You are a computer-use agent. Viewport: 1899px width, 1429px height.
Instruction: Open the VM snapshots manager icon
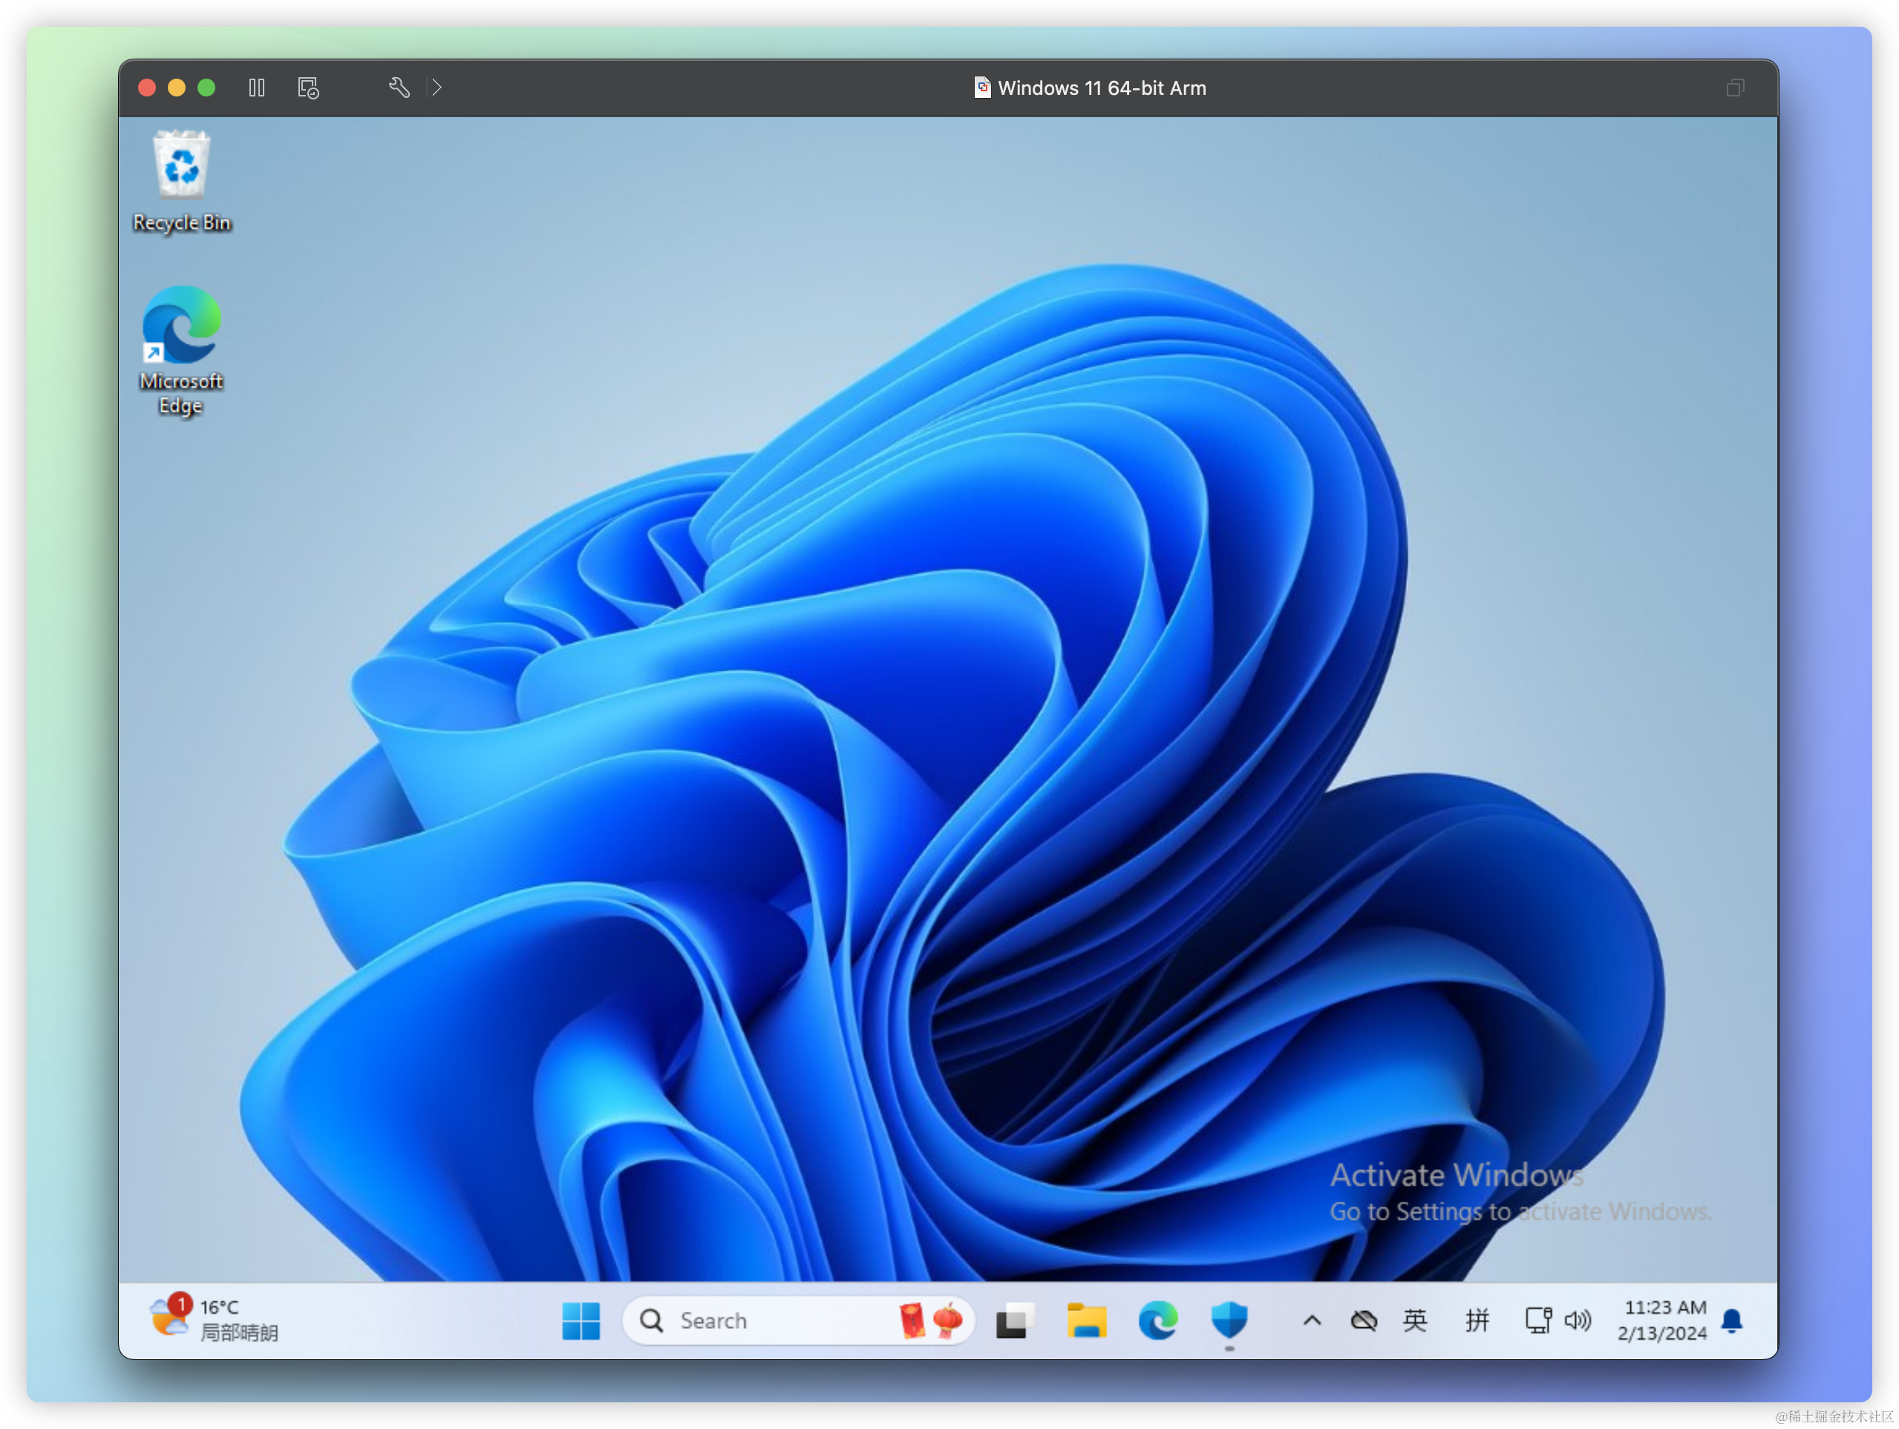tap(308, 88)
